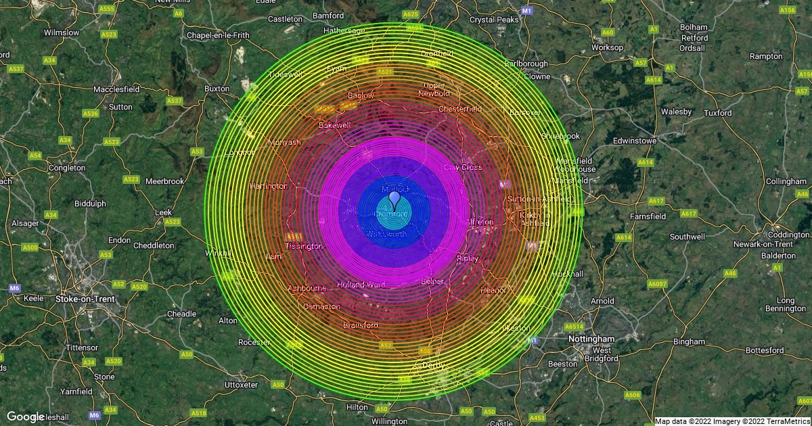812x426 pixels.
Task: Click the A156 road shield
Action: click(787, 10)
